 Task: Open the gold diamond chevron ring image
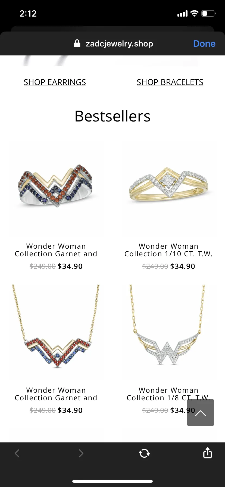coord(169,188)
